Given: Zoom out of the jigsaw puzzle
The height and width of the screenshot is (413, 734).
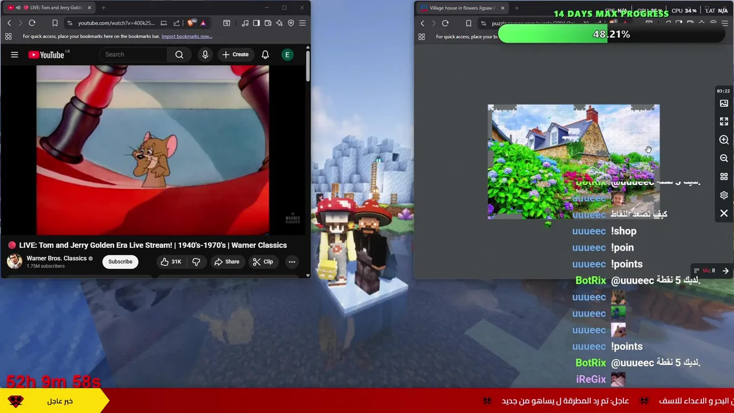Looking at the screenshot, I should (x=724, y=158).
